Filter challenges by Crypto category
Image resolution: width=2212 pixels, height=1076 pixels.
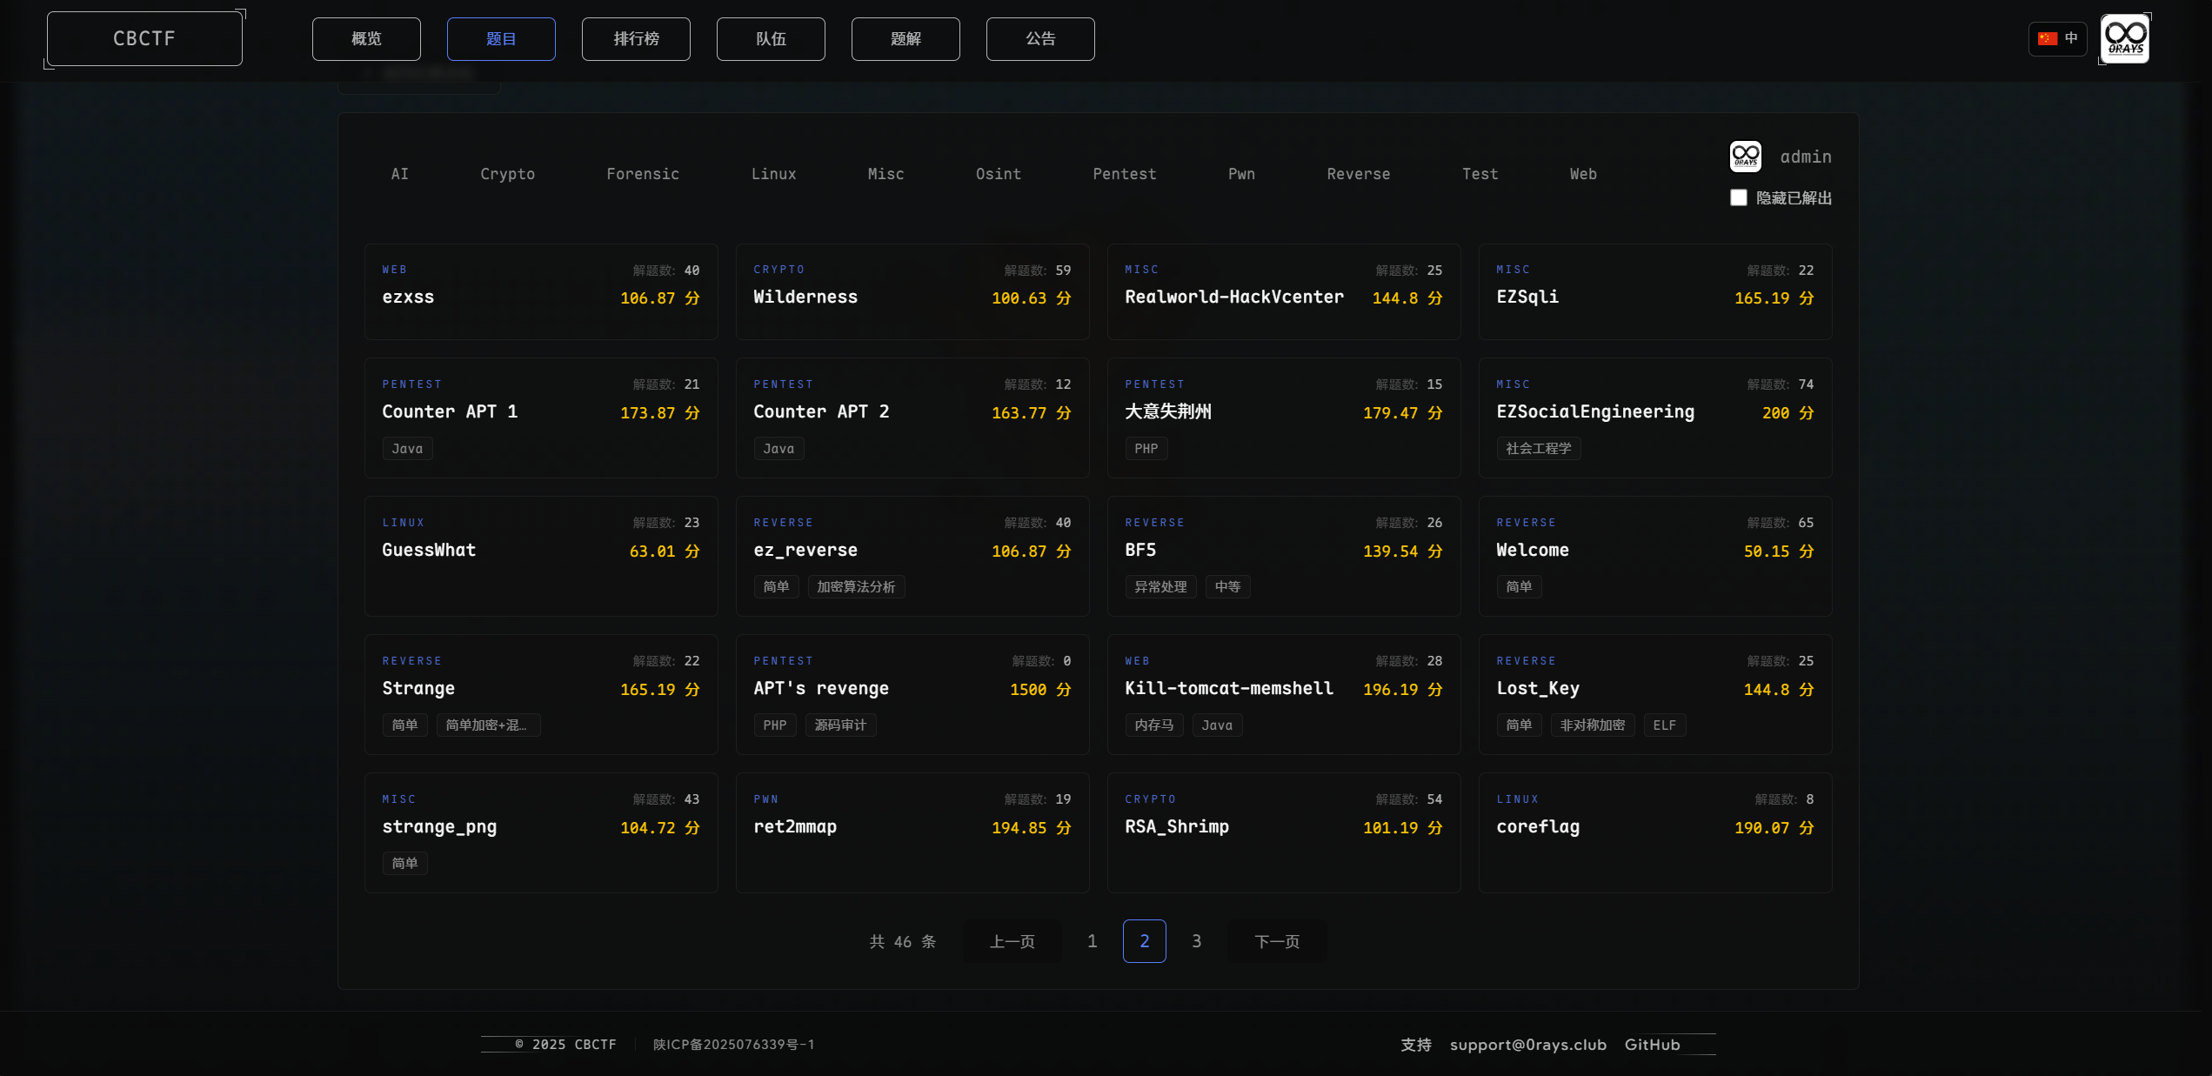[x=507, y=174]
